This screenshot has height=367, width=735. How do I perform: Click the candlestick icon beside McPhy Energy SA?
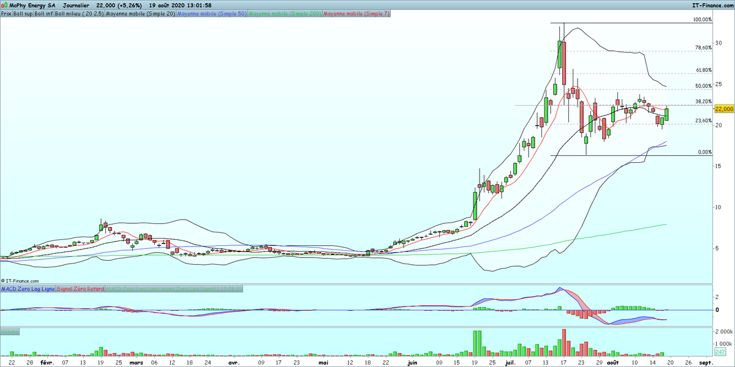click(x=5, y=5)
